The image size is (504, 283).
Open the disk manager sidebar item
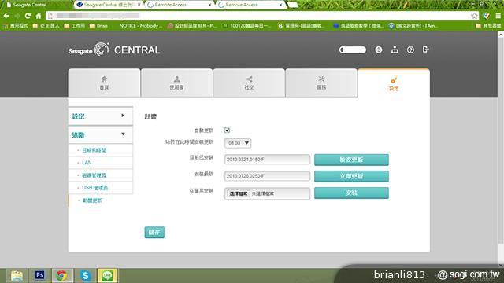[94, 175]
